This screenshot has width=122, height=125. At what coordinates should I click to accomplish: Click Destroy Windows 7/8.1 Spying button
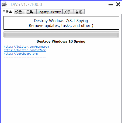click(61, 23)
